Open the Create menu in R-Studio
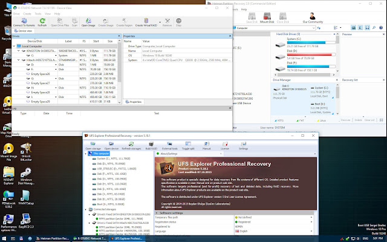The width and height of the screenshot is (387, 242). click(x=27, y=14)
